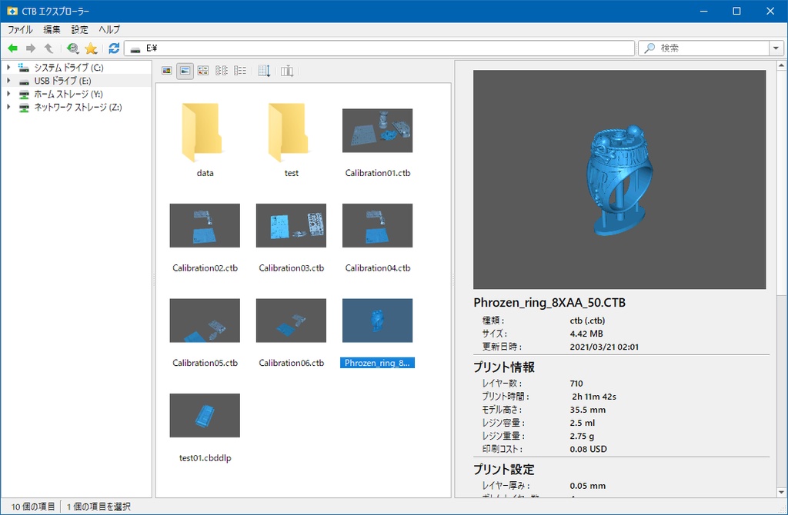Click the large ring preview image
788x515 pixels.
(x=619, y=180)
